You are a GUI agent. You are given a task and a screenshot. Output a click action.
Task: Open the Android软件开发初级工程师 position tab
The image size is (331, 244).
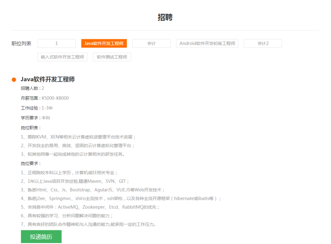point(207,43)
